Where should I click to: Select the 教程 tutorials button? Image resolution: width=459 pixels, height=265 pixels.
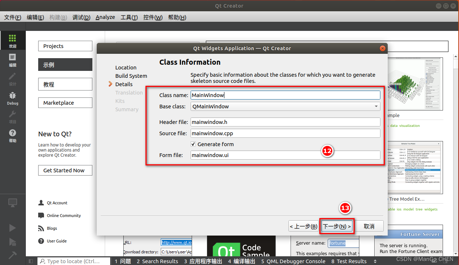[65, 84]
